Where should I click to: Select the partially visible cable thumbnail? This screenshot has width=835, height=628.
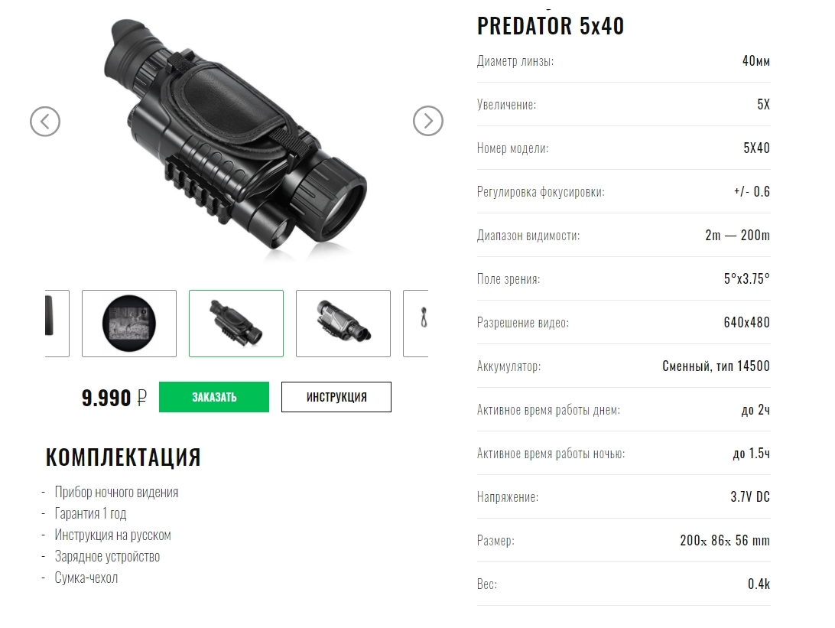point(417,324)
